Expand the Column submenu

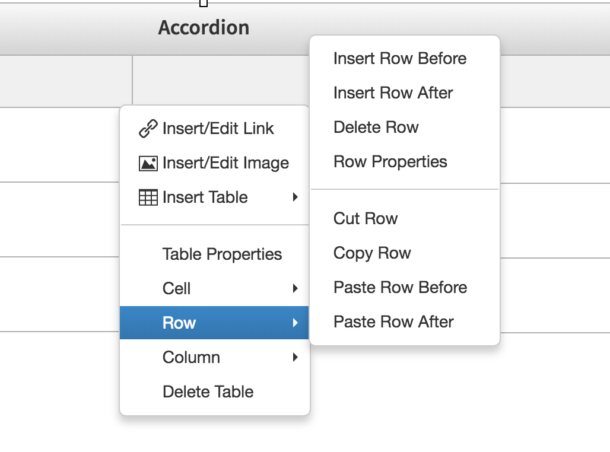tap(295, 357)
